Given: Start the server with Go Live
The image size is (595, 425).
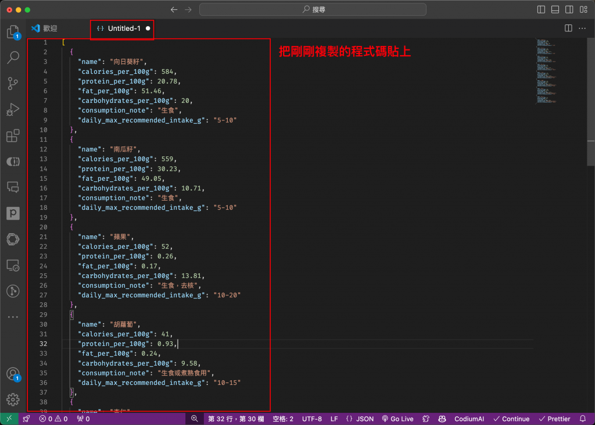Looking at the screenshot, I should tap(397, 419).
